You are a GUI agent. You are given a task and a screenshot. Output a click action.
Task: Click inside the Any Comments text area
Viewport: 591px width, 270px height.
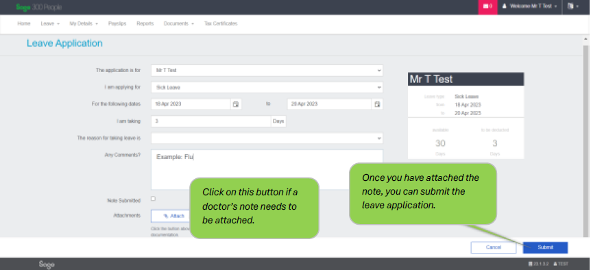pyautogui.click(x=267, y=169)
